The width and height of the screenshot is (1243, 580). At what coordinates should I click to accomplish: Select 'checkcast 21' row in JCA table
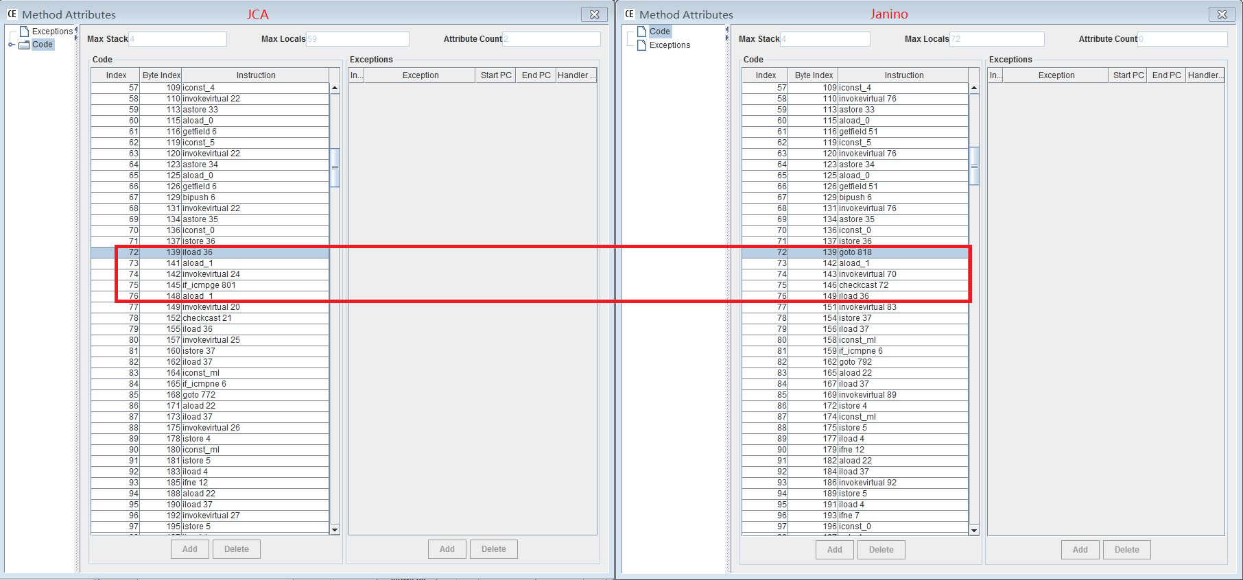click(210, 318)
